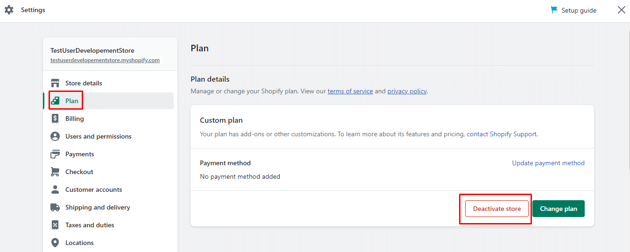Viewport: 630px width, 252px height.
Task: Click the Customer accounts person icon
Action: click(55, 189)
